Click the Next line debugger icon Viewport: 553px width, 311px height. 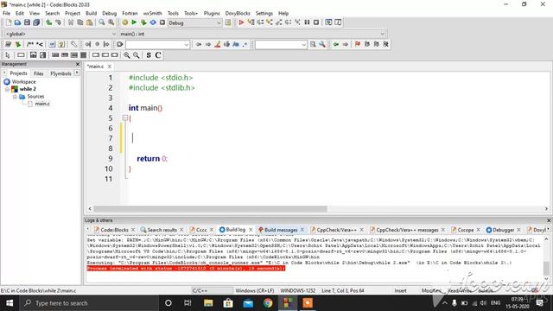click(x=260, y=22)
